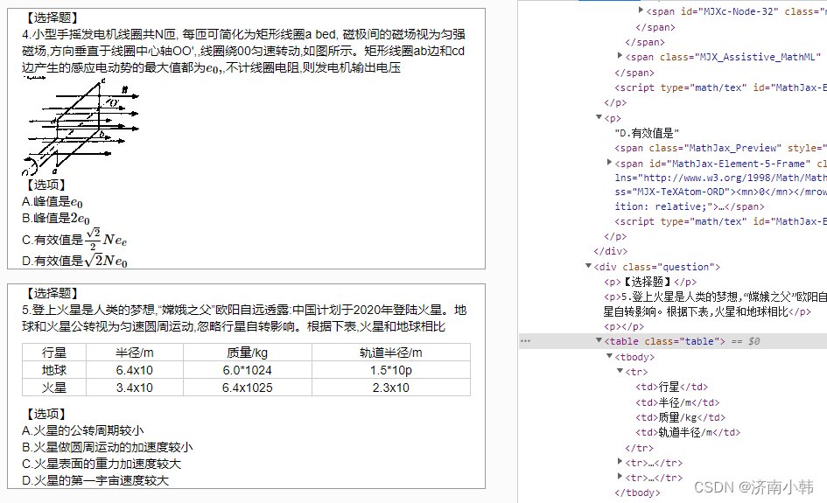Screen dimensions: 827x503
Task: Click the 【选择题】 heading of question 5 on page
Action: coord(53,294)
